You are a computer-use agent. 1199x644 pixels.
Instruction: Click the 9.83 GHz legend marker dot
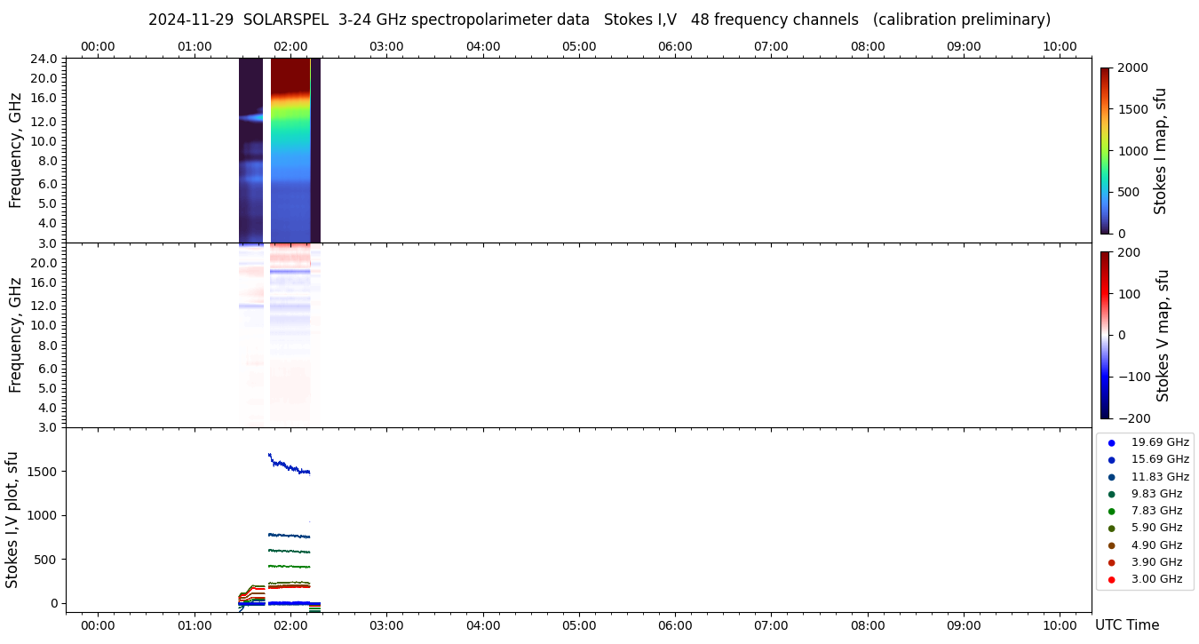coord(1111,494)
